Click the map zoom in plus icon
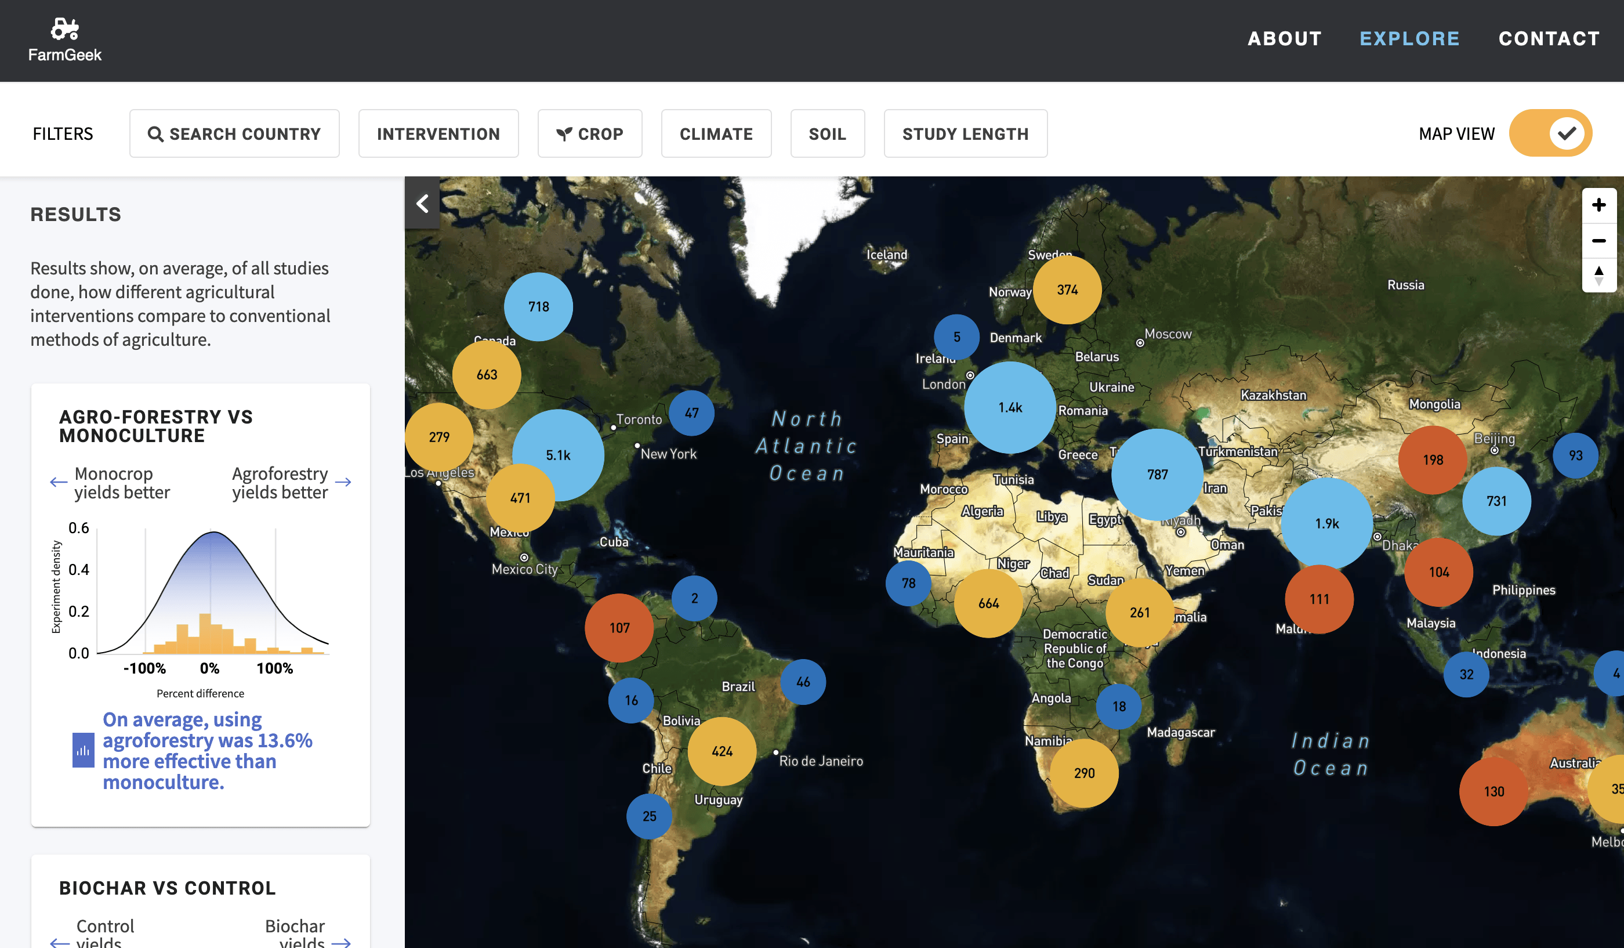 coord(1598,205)
